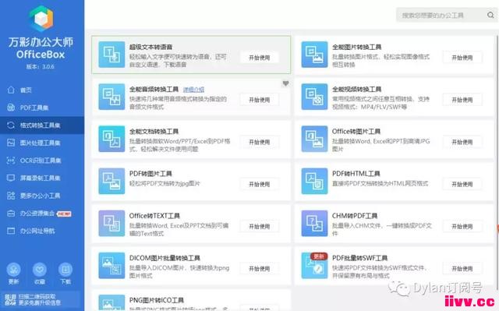Click the 全能视频转换工具 title text
The width and height of the screenshot is (499, 311).
click(357, 90)
